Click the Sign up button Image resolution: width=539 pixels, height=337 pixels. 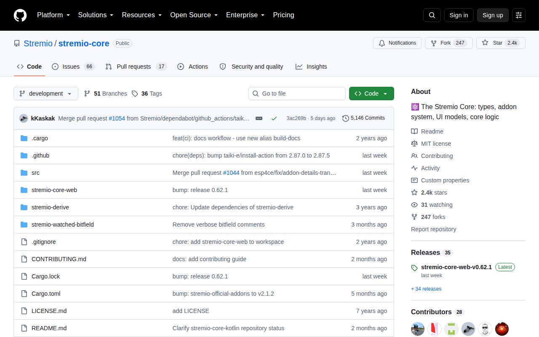493,15
